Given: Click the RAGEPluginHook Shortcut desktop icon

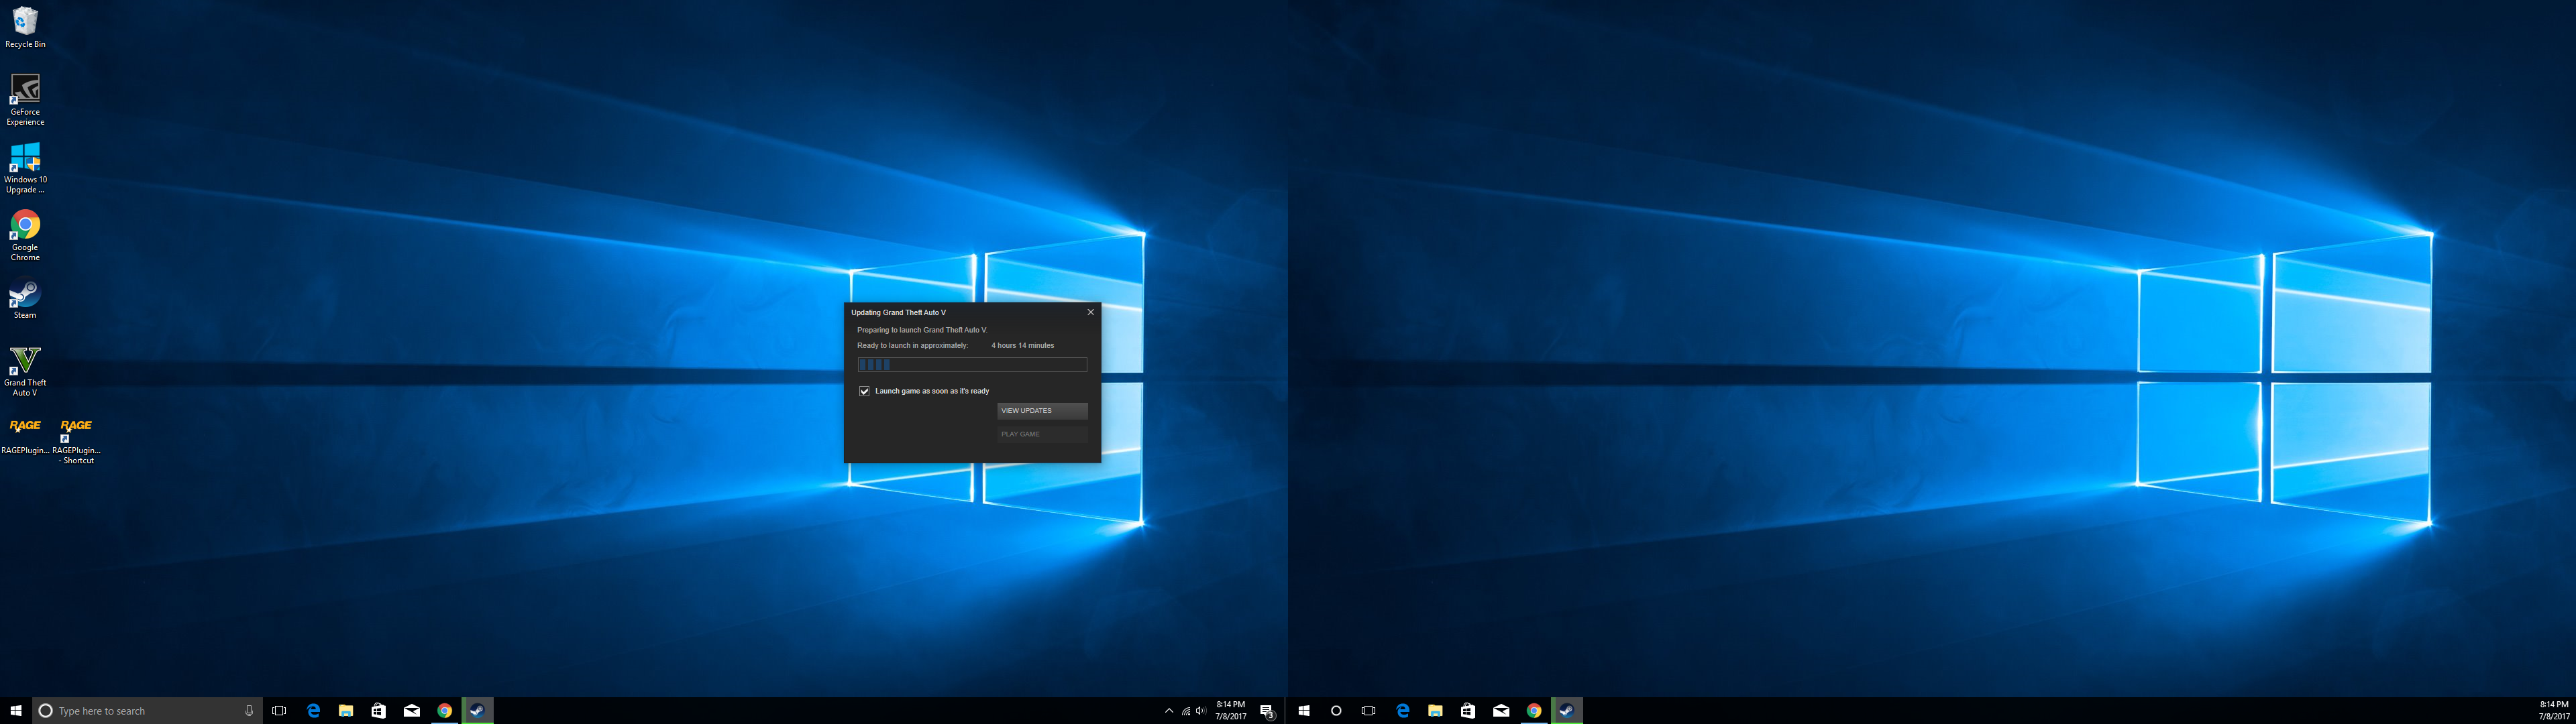Looking at the screenshot, I should tap(76, 431).
